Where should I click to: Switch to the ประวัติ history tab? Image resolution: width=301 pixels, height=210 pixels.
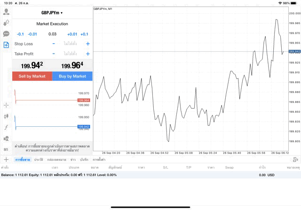(x=39, y=160)
